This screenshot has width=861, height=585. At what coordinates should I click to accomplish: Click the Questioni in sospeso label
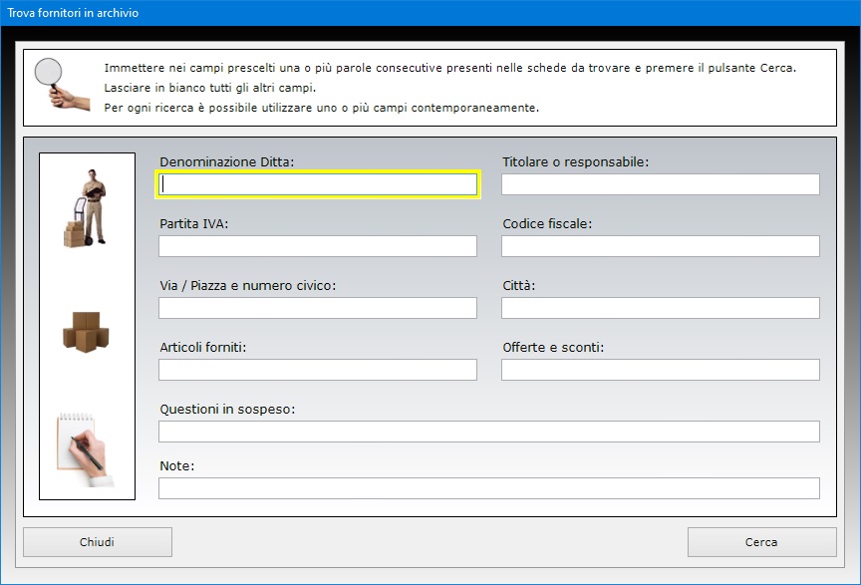(227, 410)
